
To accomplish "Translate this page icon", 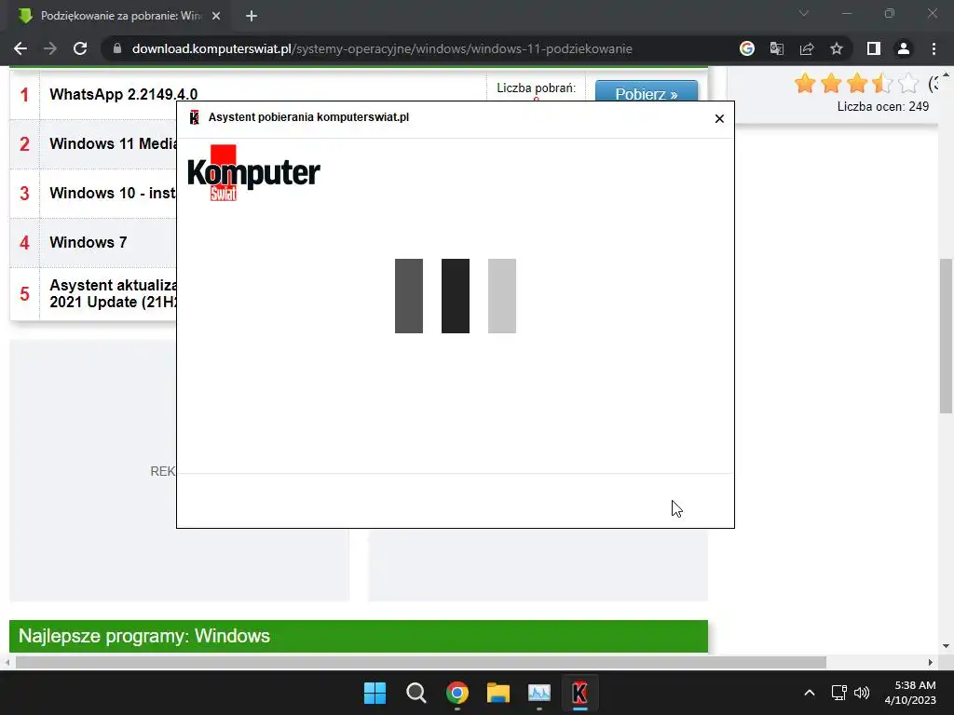I will [x=777, y=48].
